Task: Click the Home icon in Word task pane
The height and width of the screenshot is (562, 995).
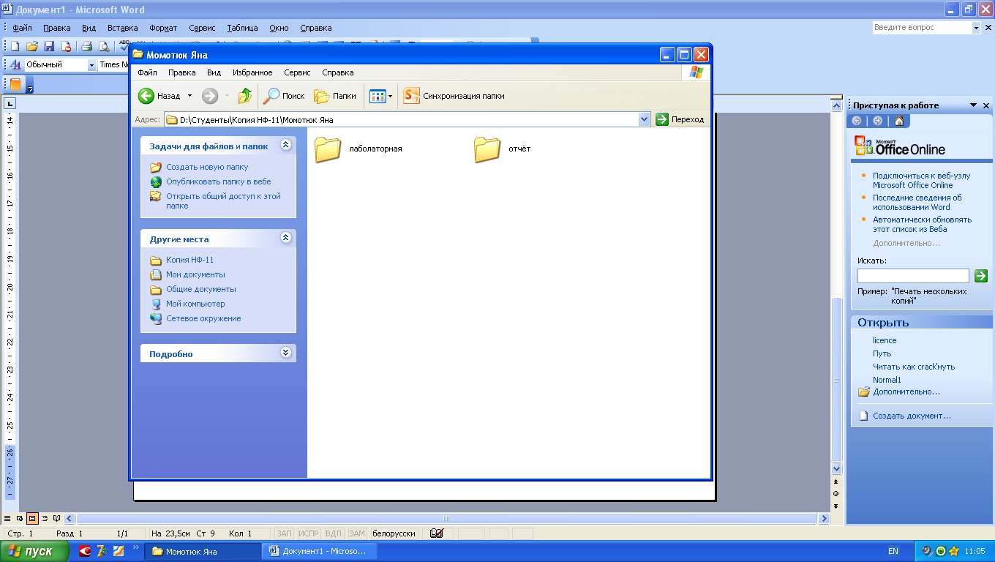Action: click(898, 121)
